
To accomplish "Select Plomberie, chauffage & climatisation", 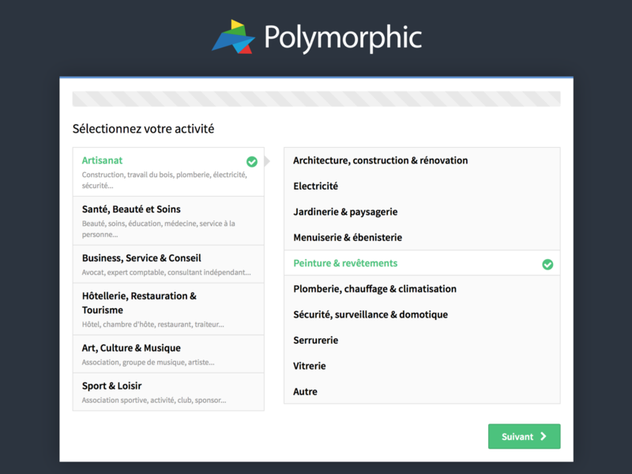I will click(374, 289).
